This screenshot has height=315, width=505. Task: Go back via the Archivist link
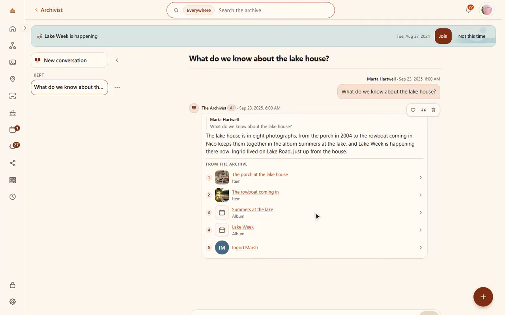(x=49, y=10)
